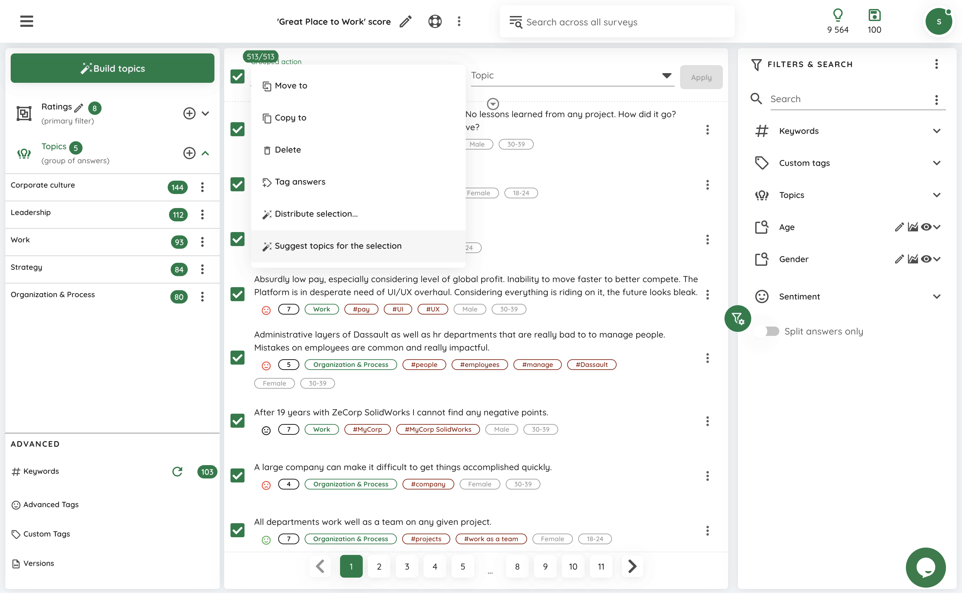The width and height of the screenshot is (962, 601).
Task: Go to page 5 of answers
Action: (463, 566)
